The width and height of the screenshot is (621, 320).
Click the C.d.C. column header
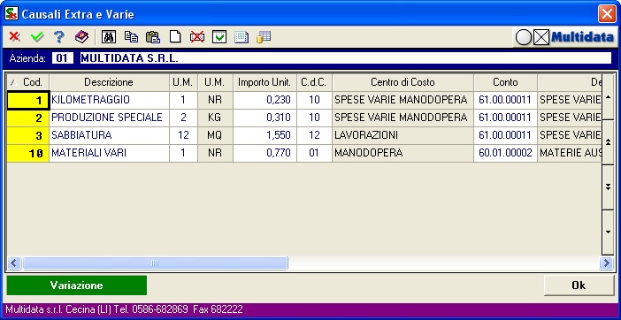pos(314,82)
